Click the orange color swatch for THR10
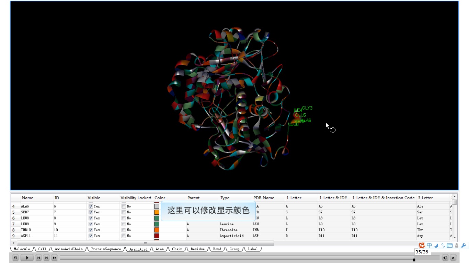This screenshot has width=469, height=263. 157,230
